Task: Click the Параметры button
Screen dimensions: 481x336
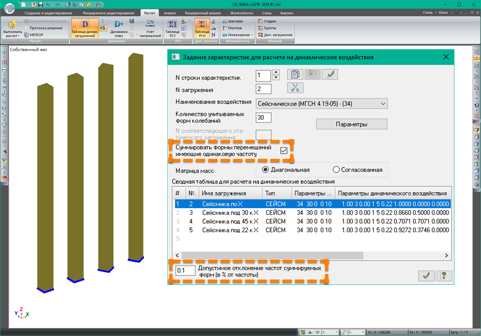Action: pyautogui.click(x=351, y=124)
